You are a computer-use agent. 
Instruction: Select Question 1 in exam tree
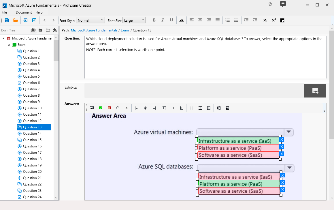[x=31, y=51]
